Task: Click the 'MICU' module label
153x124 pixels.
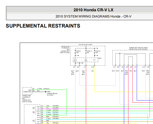Action: point(100,58)
